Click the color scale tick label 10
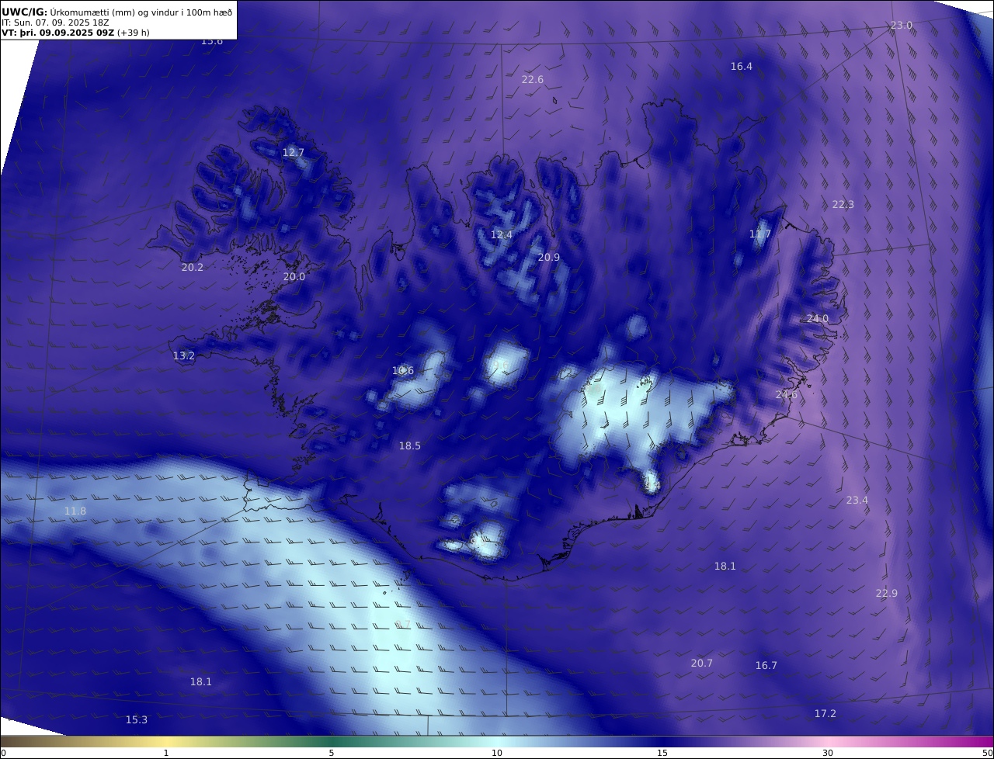 pyautogui.click(x=497, y=753)
